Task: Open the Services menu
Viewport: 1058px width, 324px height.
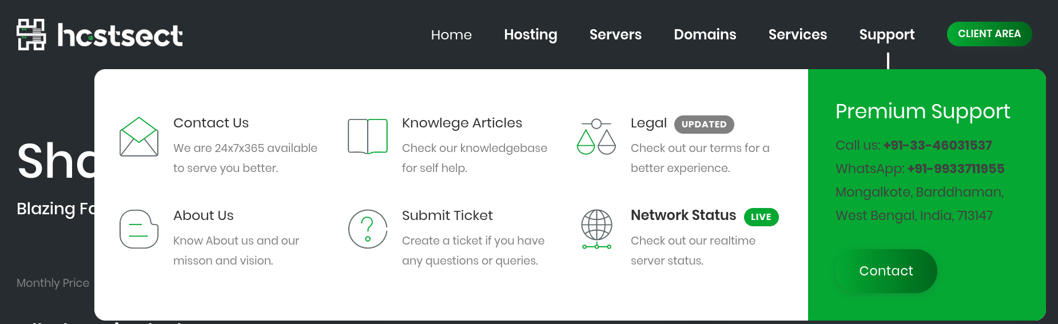Action: point(798,35)
